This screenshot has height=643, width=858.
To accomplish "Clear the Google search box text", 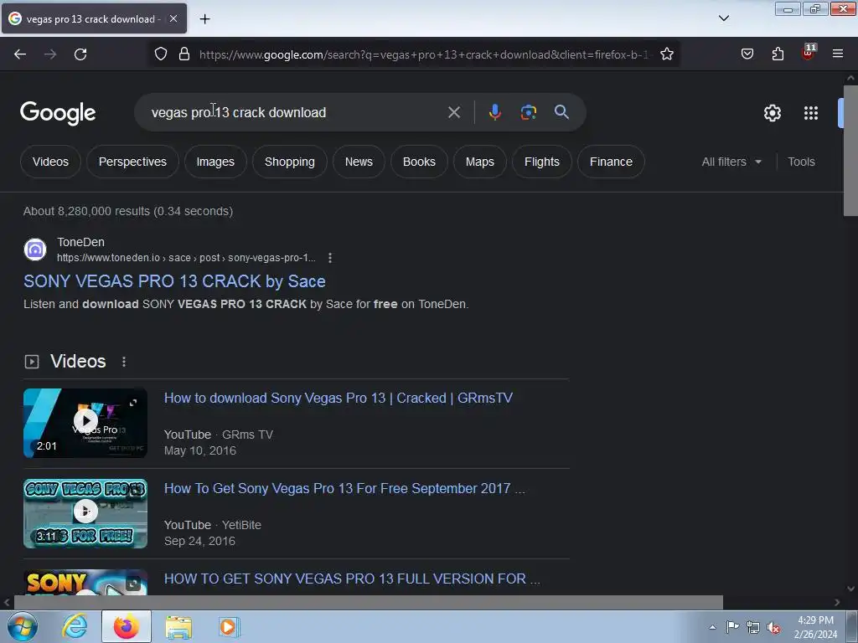I will 454,113.
